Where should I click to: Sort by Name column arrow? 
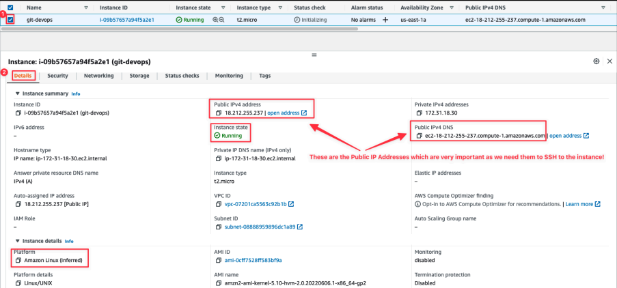tap(86, 8)
